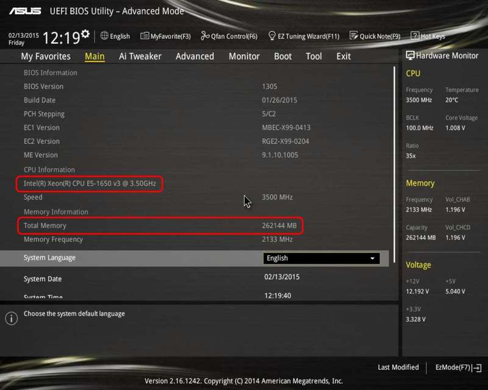Open Qfan Control fan icon
This screenshot has width=488, height=390.
205,36
